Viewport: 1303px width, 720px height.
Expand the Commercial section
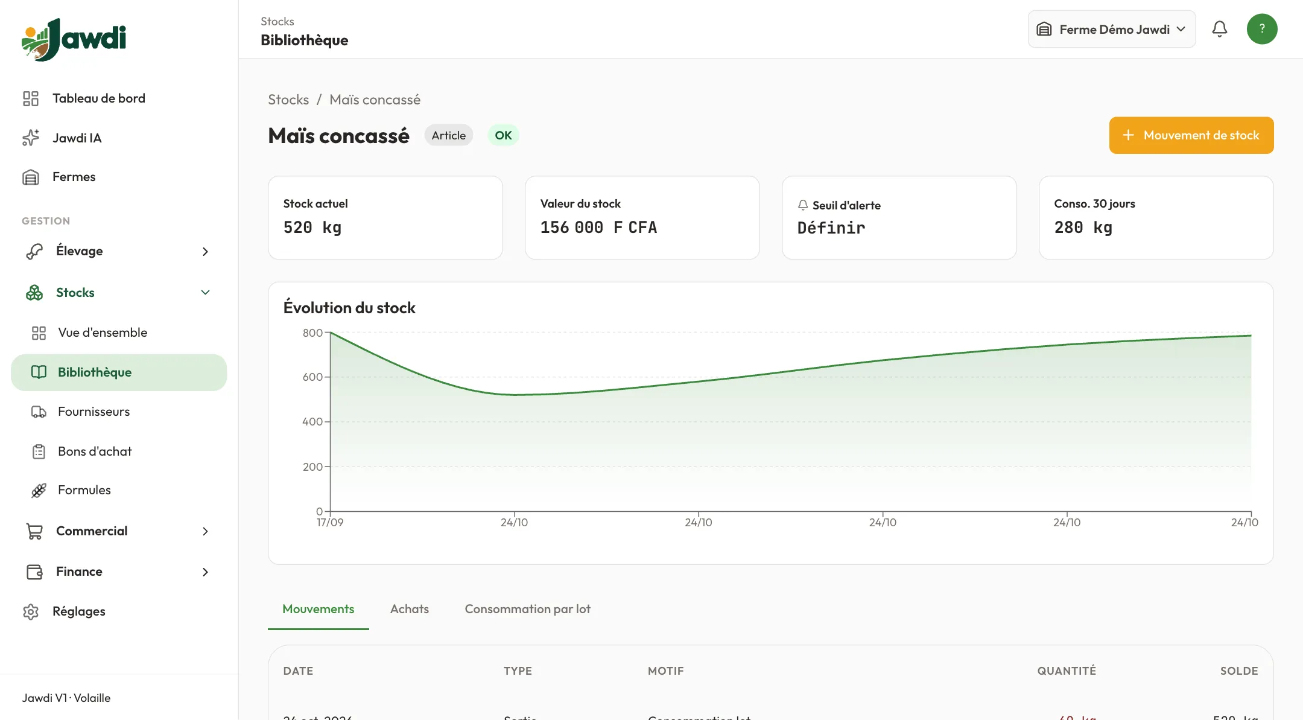(119, 531)
